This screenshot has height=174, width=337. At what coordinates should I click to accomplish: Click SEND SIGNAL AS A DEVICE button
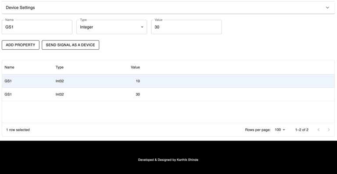(71, 45)
